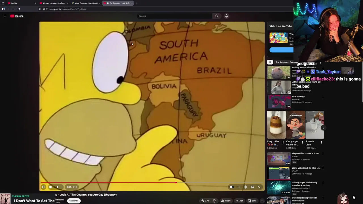This screenshot has width=363, height=204.
Task: Play the Spanish Latte short
Action: [315, 125]
